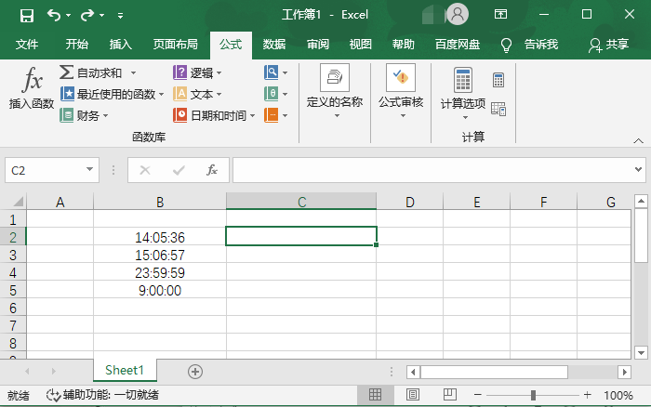Screen dimensions: 651x407
Task: Open the Name Box dropdown arrow
Action: tap(90, 170)
